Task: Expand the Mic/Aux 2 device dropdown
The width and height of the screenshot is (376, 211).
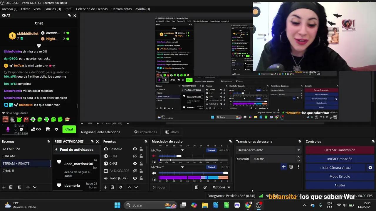Action: (182, 167)
